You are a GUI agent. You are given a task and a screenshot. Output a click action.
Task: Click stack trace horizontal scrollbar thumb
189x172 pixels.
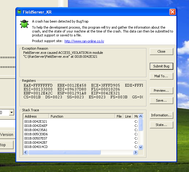[x=65, y=152]
